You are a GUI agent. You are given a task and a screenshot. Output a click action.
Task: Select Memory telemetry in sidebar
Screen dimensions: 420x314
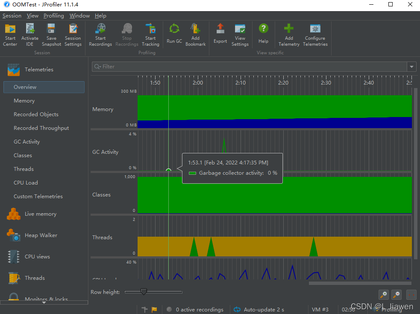(24, 101)
